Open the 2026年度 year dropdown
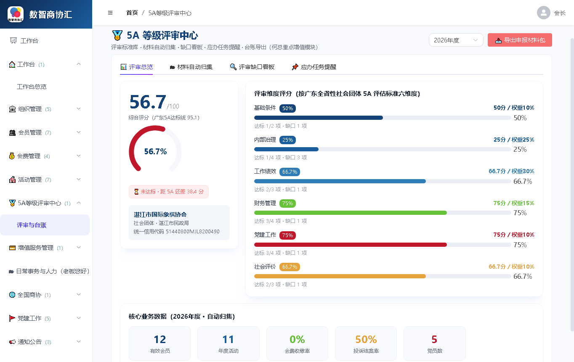Viewport: 574px width, 362px height. click(x=456, y=40)
